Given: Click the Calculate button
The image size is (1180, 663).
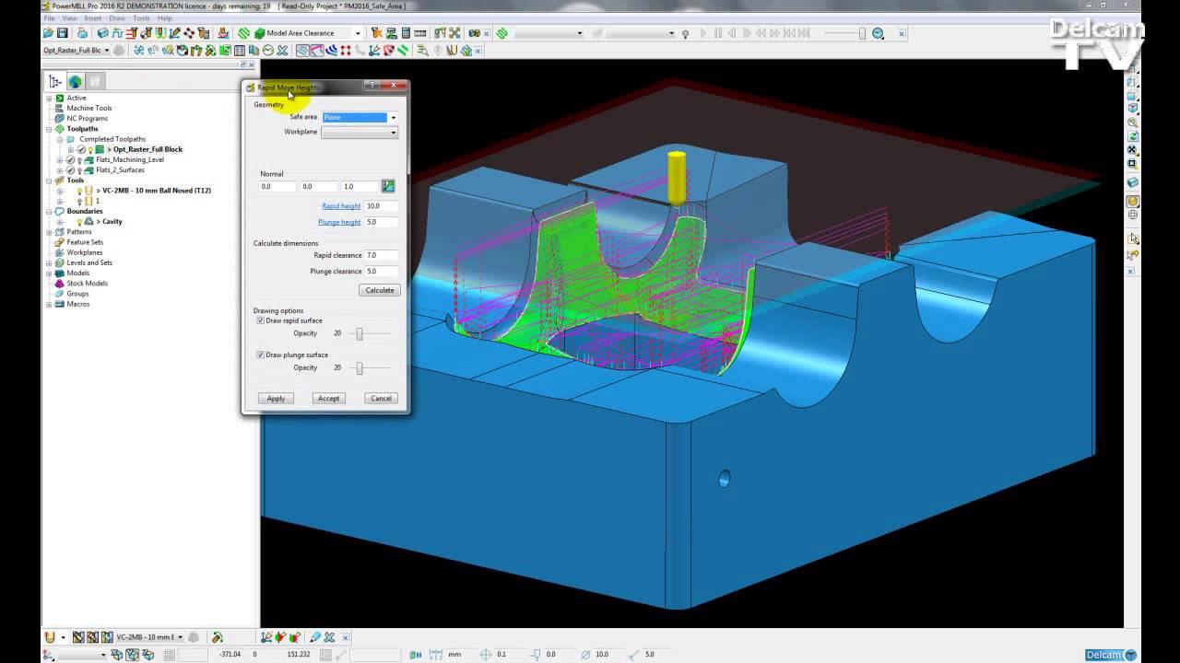Looking at the screenshot, I should [379, 290].
